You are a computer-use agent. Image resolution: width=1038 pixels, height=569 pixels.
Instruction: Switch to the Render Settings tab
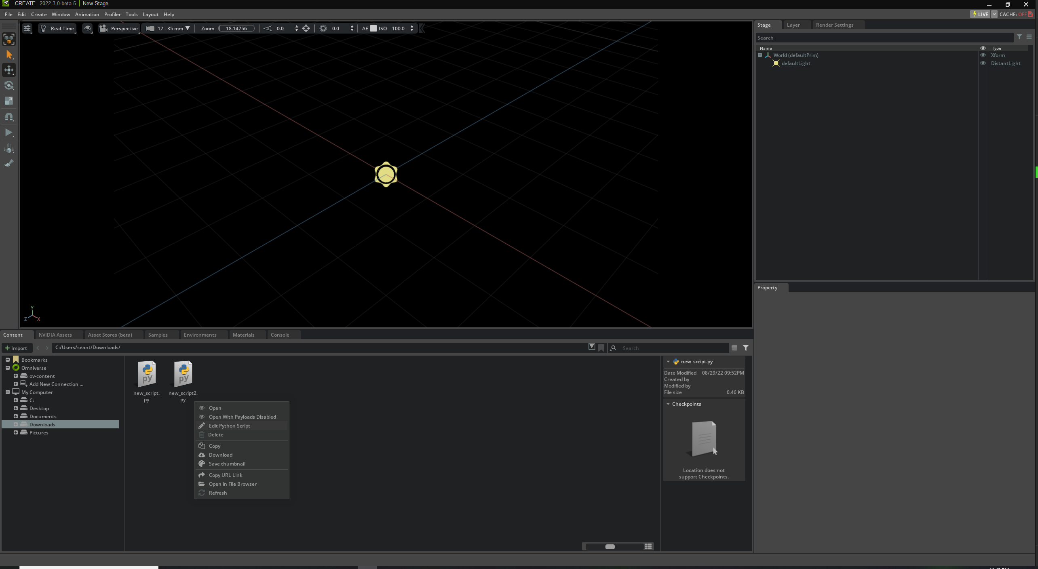tap(834, 25)
